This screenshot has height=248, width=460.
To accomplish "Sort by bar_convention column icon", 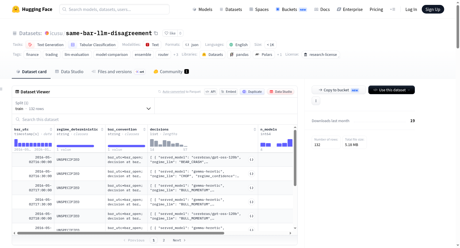I will tap(144, 129).
